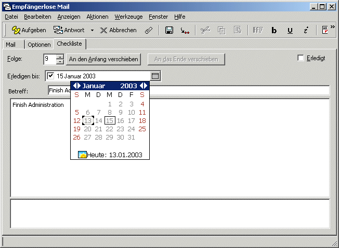Open the Hilfe menu
Screen dimensions: 339x248
[180, 17]
